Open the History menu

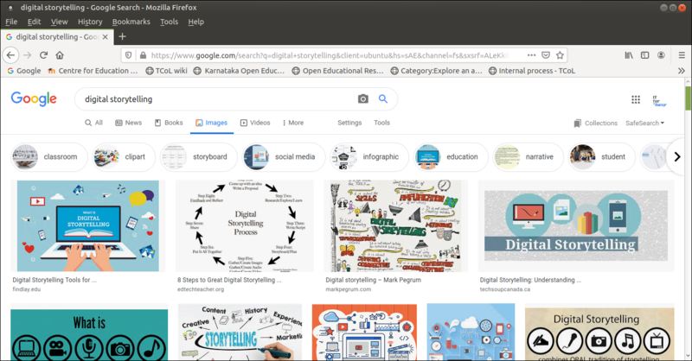pos(90,22)
